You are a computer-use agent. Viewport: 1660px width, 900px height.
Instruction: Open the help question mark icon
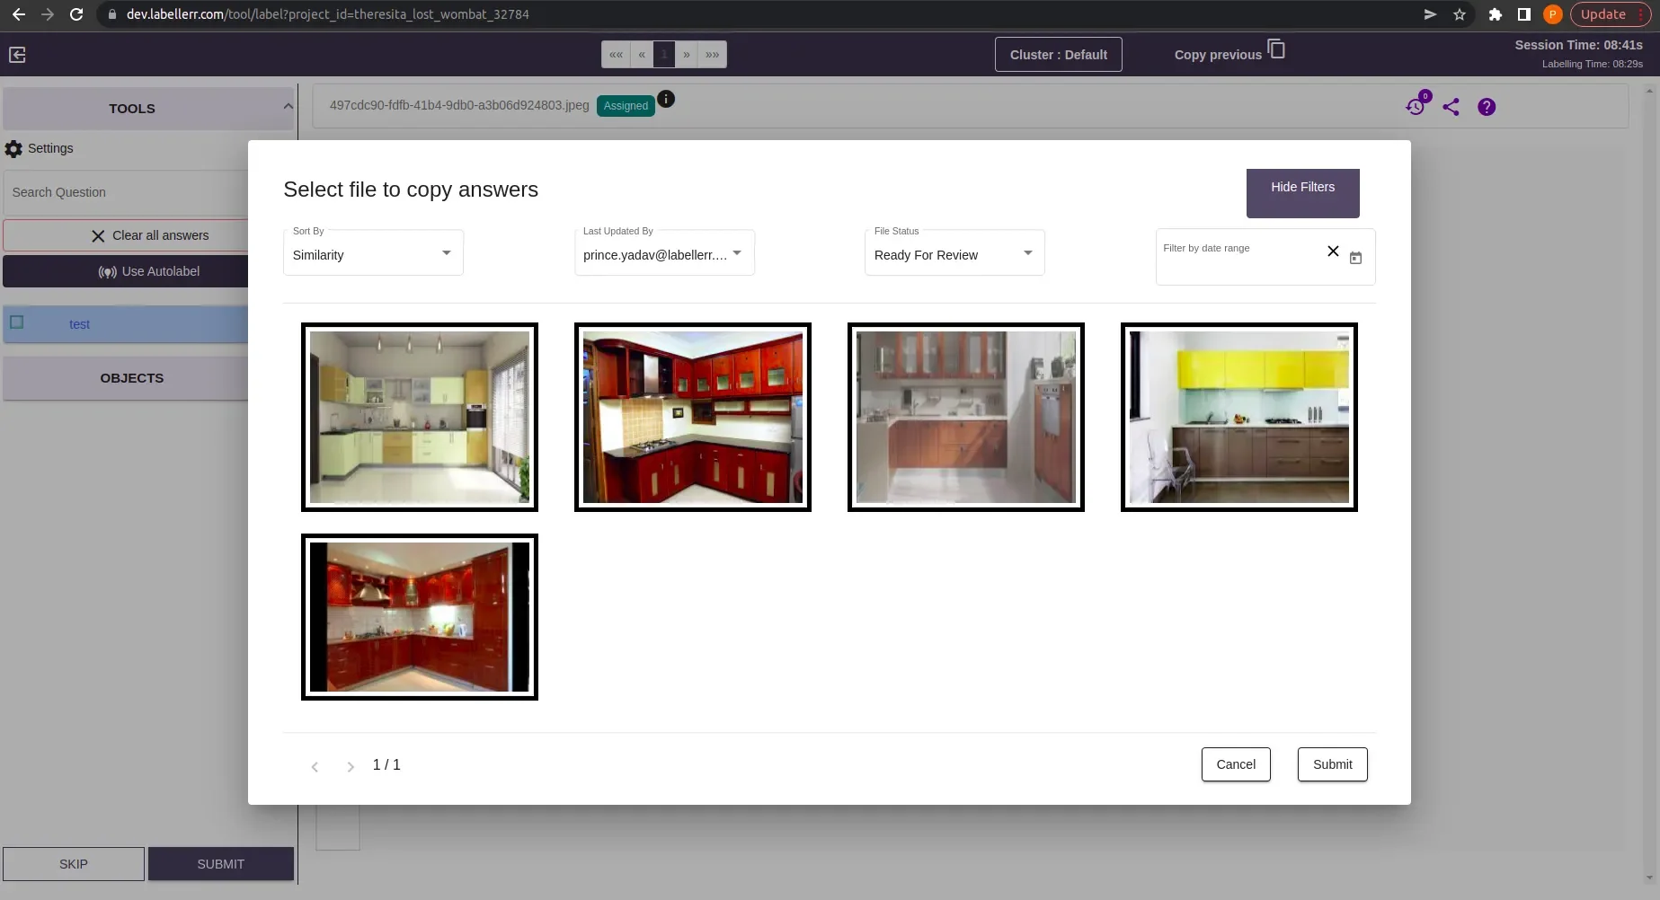(x=1487, y=107)
